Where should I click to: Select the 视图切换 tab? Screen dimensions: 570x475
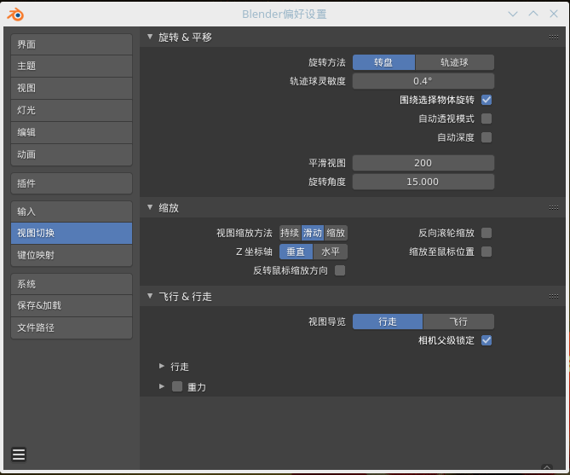[72, 234]
